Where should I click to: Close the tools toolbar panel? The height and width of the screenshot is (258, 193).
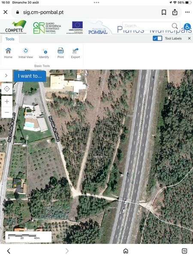tap(189, 38)
